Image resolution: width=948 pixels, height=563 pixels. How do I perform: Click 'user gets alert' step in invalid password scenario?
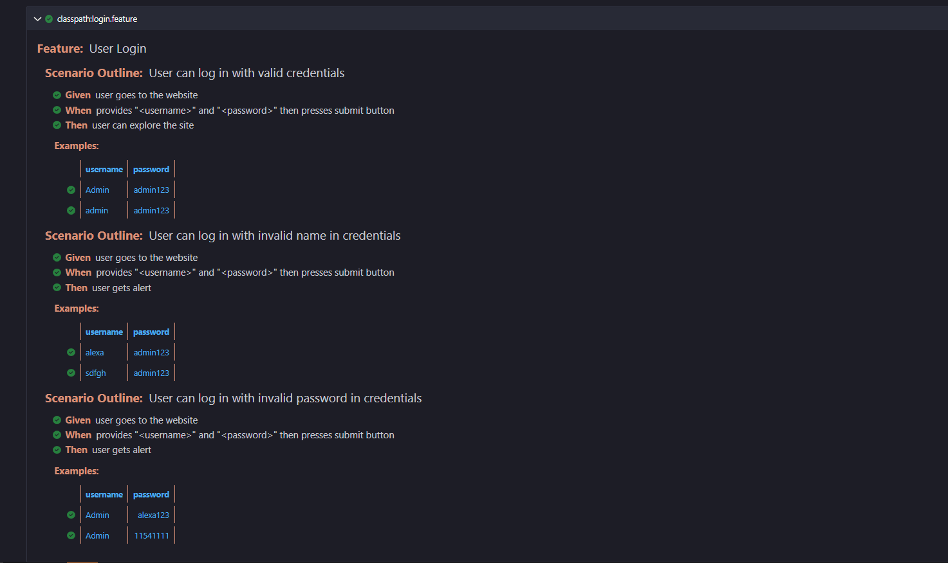[122, 450]
